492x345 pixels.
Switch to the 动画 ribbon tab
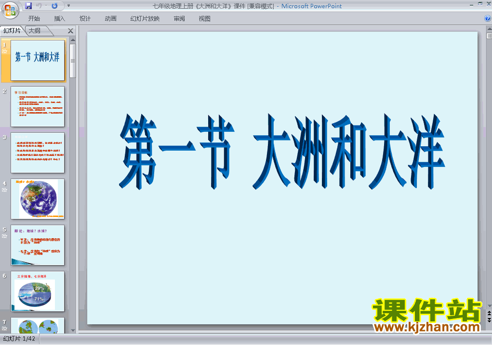coord(110,19)
